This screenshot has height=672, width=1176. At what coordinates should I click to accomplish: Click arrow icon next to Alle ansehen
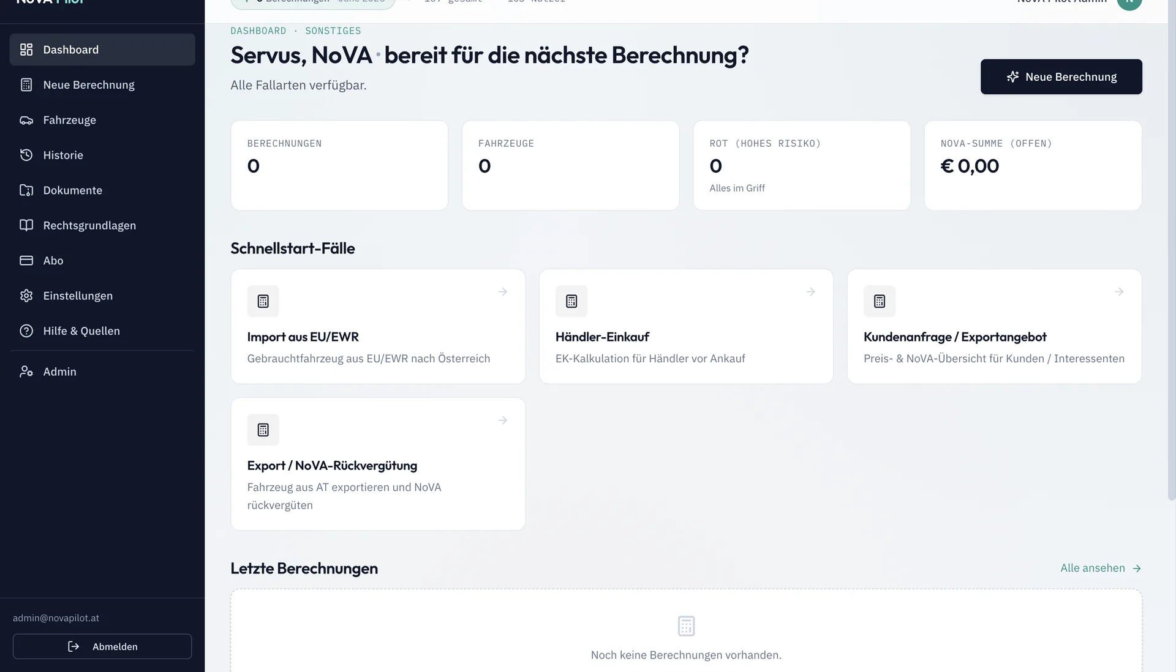click(1137, 569)
